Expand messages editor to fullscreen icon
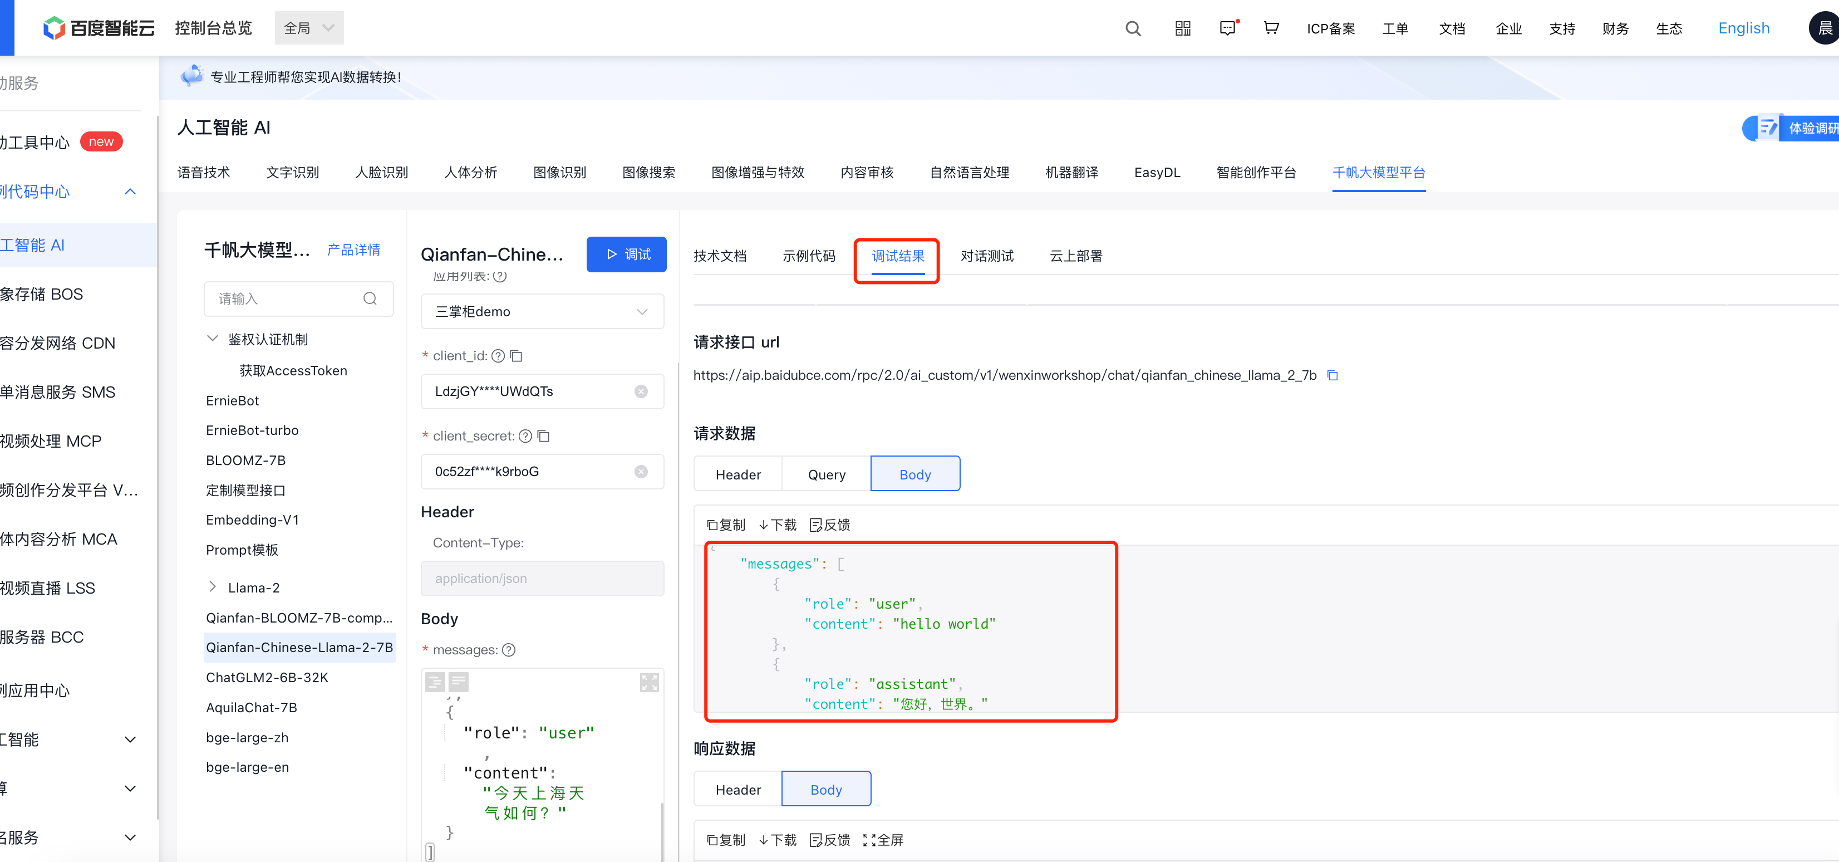Image resolution: width=1839 pixels, height=862 pixels. pyautogui.click(x=648, y=682)
